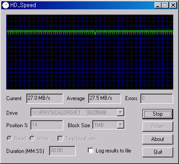The height and width of the screenshot is (164, 179).
Task: Close the HD_Speed window
Action: pyautogui.click(x=173, y=5)
